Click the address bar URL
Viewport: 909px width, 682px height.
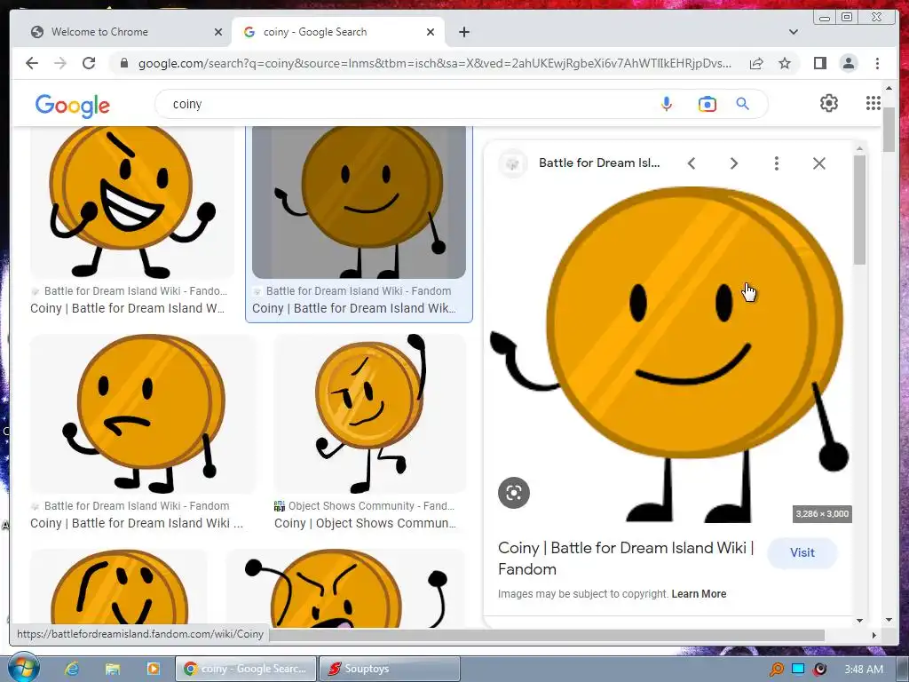pyautogui.click(x=434, y=63)
